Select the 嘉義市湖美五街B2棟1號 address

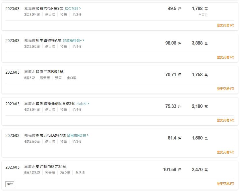tap(45, 135)
